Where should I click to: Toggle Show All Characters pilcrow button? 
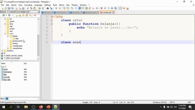point(76,8)
